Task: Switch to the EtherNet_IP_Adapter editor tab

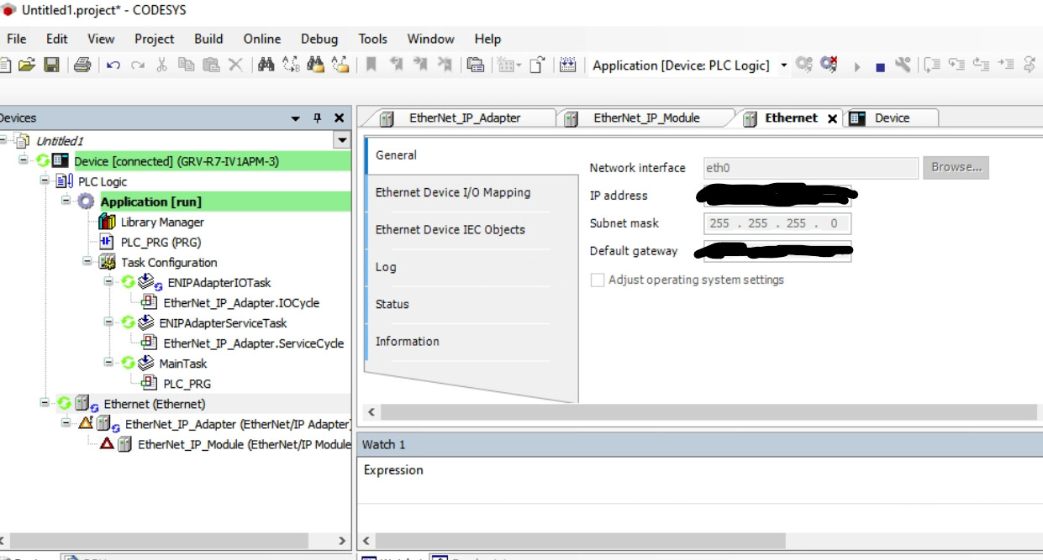Action: 465,118
